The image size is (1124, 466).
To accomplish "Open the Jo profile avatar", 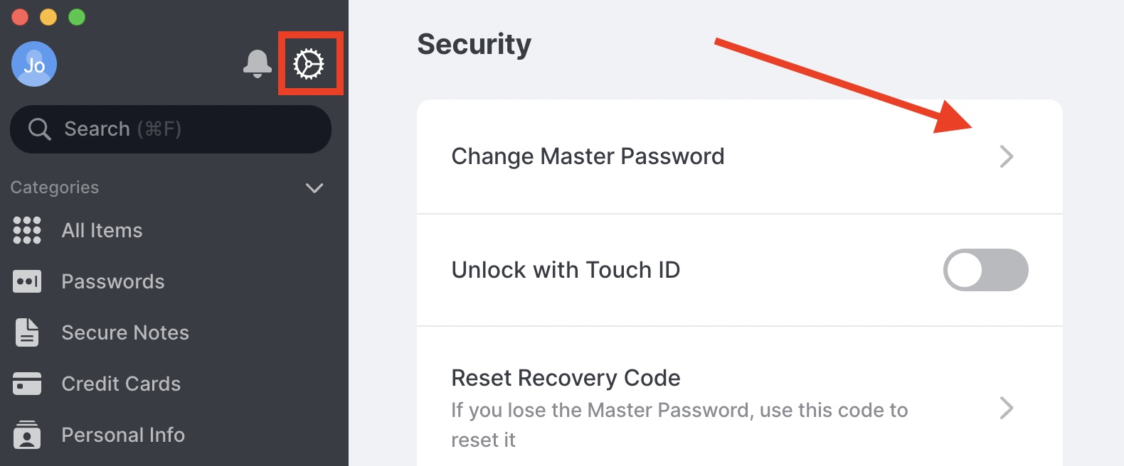I will pos(34,64).
